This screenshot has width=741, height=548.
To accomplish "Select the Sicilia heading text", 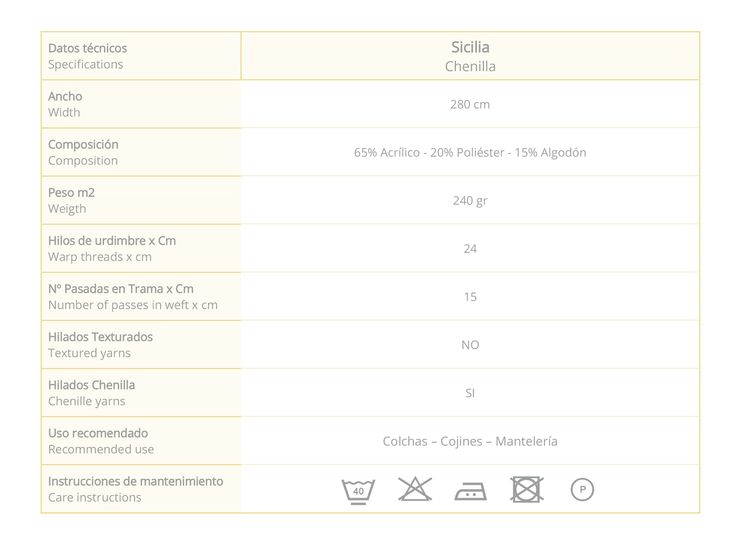I will [470, 47].
